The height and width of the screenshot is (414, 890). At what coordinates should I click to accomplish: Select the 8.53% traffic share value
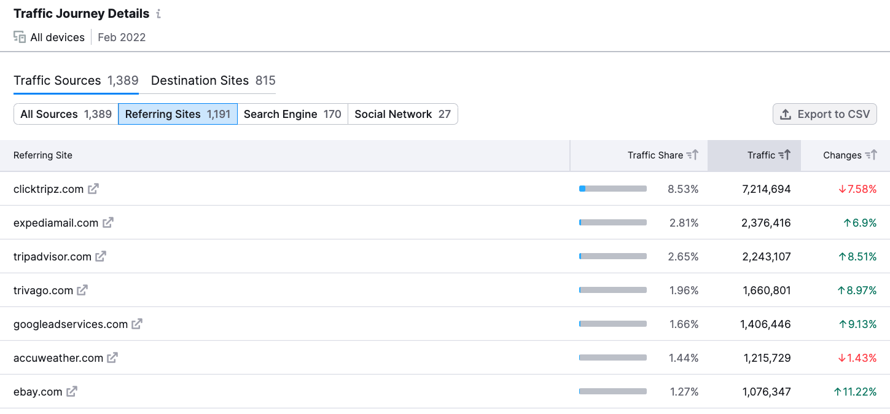pos(683,189)
